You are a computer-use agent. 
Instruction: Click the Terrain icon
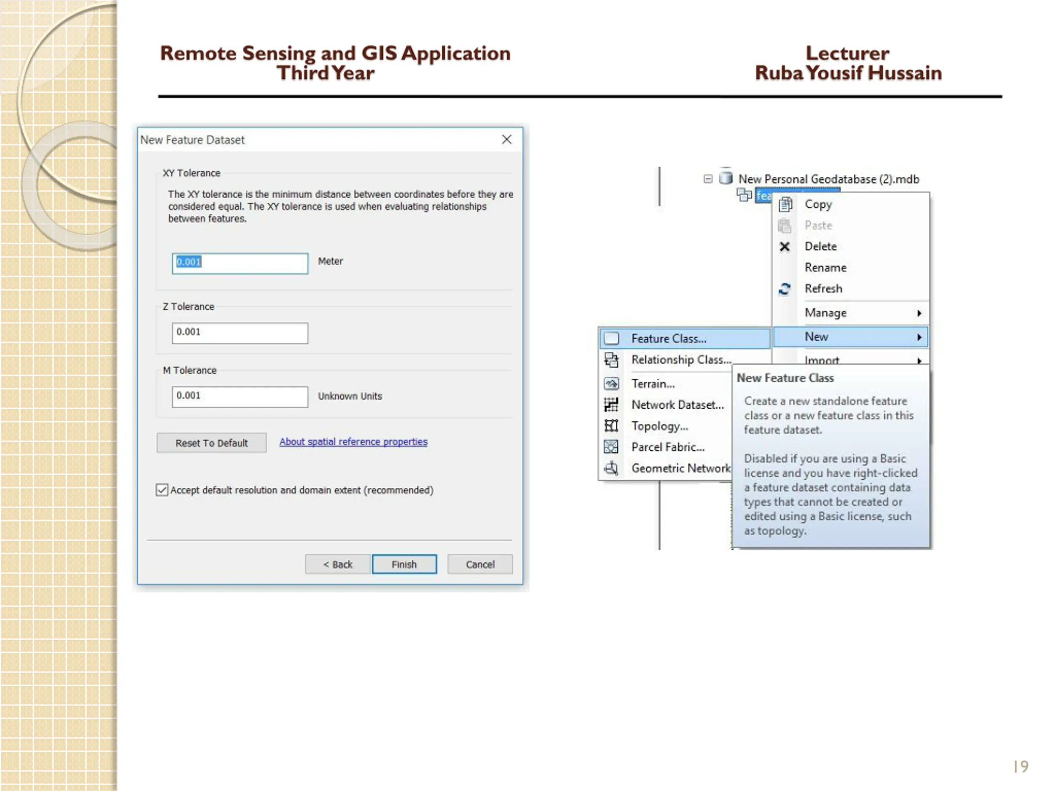pos(612,383)
